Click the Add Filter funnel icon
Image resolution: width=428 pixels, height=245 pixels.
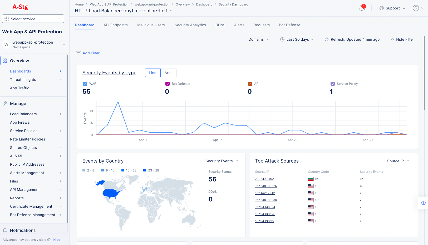tap(78, 53)
